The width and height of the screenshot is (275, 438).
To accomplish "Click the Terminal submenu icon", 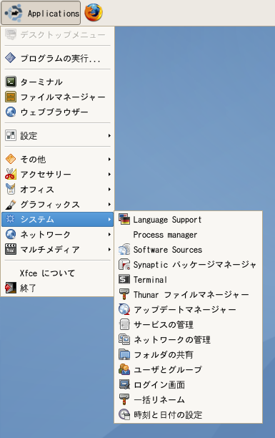I will point(124,279).
